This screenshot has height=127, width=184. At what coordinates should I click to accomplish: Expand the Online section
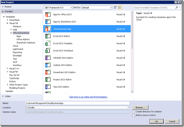3,96
